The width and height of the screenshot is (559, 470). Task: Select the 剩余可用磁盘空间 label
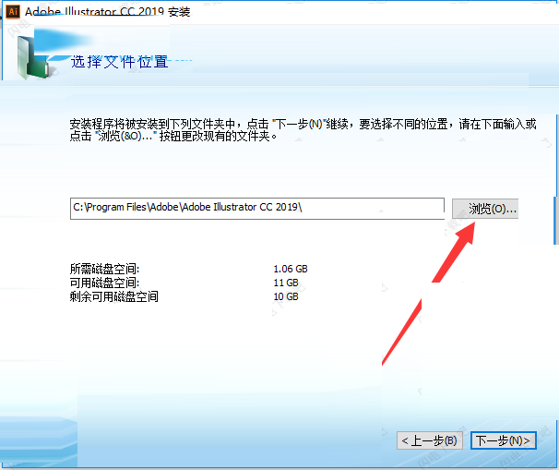pyautogui.click(x=113, y=296)
